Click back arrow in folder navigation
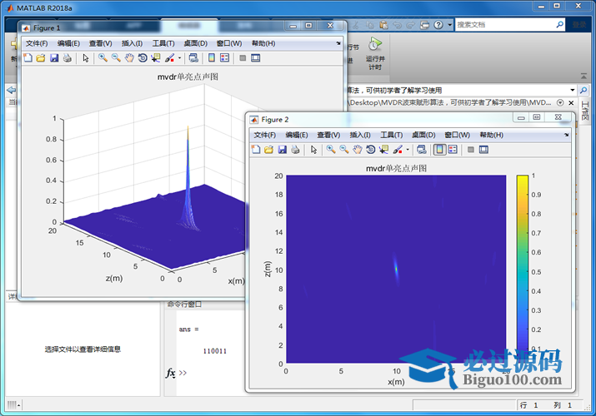 pos(12,90)
